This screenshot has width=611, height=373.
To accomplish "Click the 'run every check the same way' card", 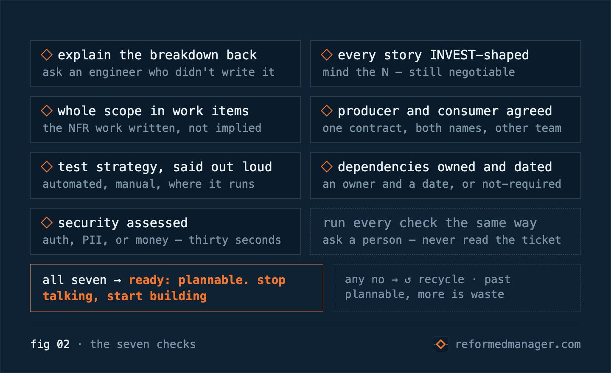I will [x=446, y=231].
